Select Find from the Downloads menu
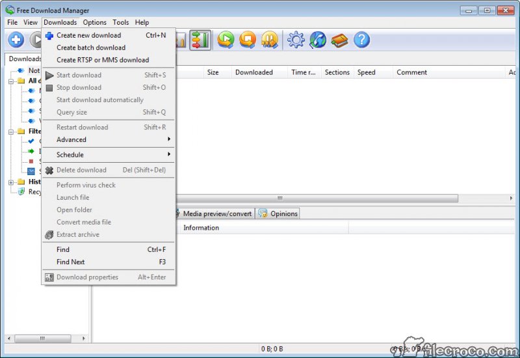The height and width of the screenshot is (358, 520). pos(109,249)
